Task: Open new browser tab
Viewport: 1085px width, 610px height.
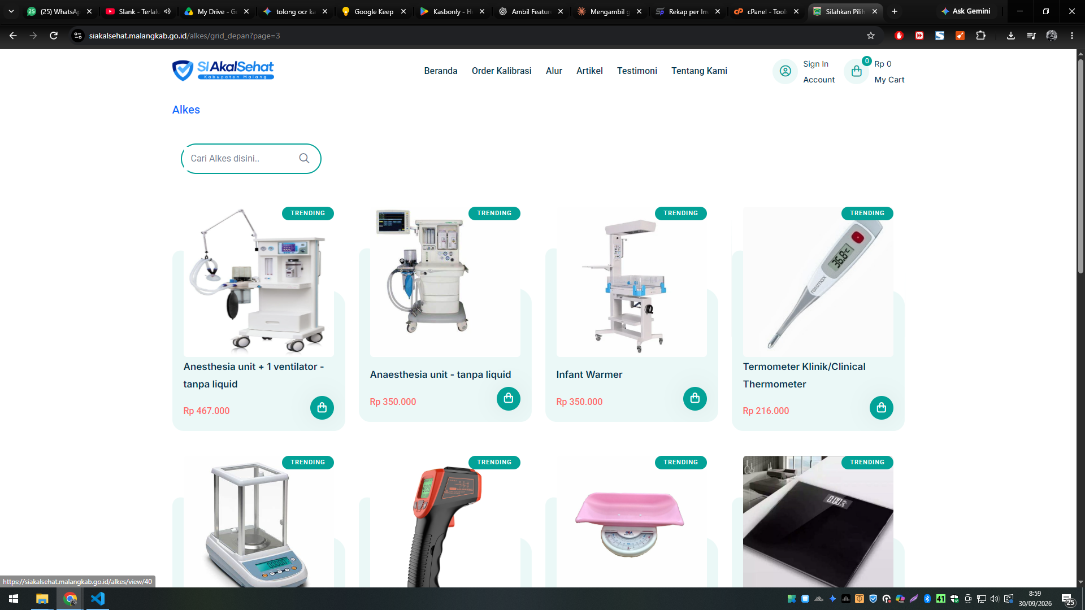Action: point(895,11)
